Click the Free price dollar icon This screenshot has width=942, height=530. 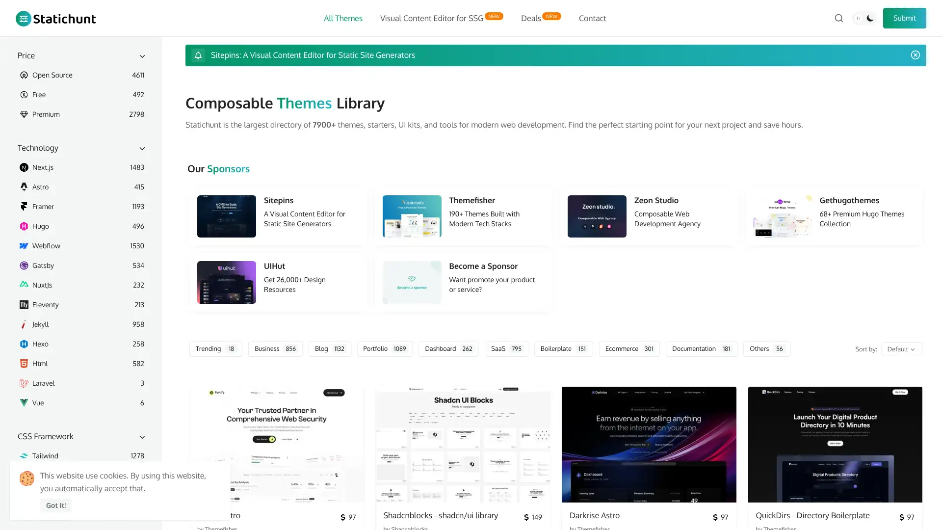coord(24,95)
